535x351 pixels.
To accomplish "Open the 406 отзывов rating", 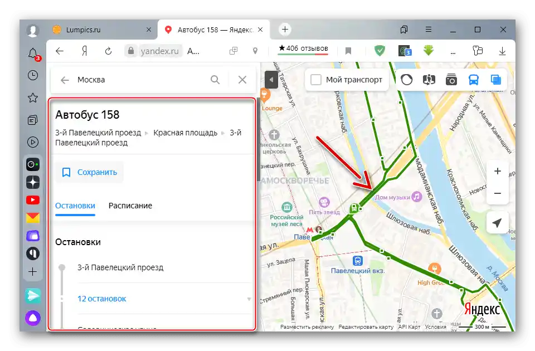I will (x=303, y=48).
